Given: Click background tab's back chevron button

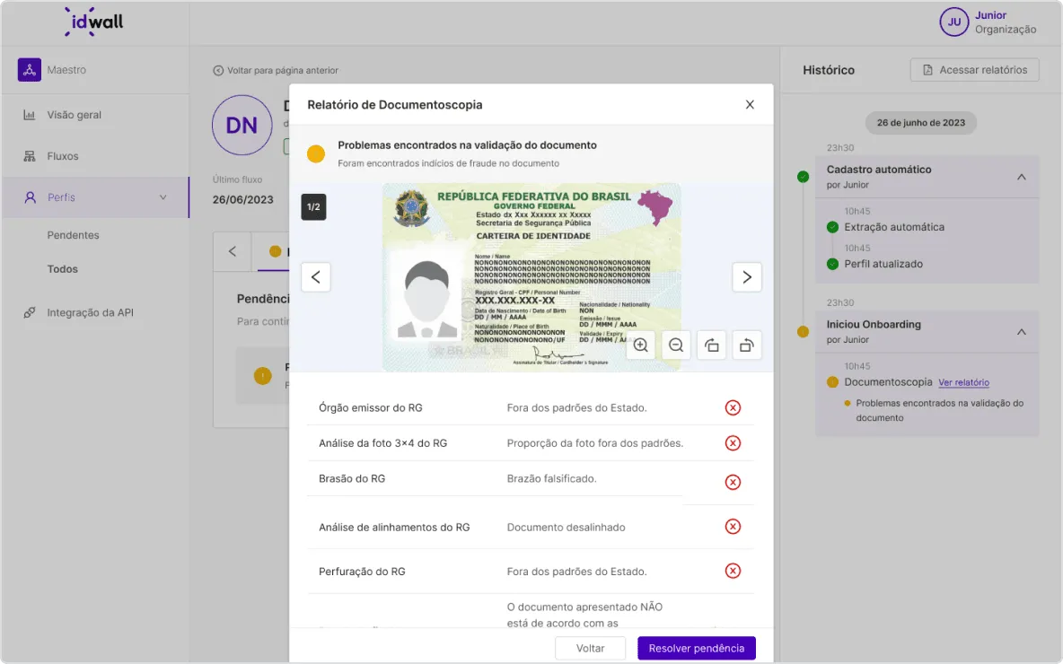Looking at the screenshot, I should click(233, 251).
